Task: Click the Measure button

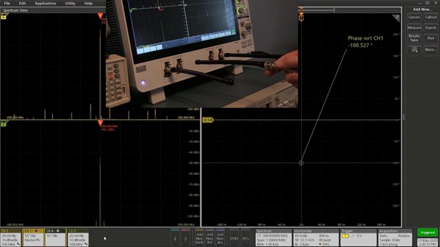Action: pos(414,27)
